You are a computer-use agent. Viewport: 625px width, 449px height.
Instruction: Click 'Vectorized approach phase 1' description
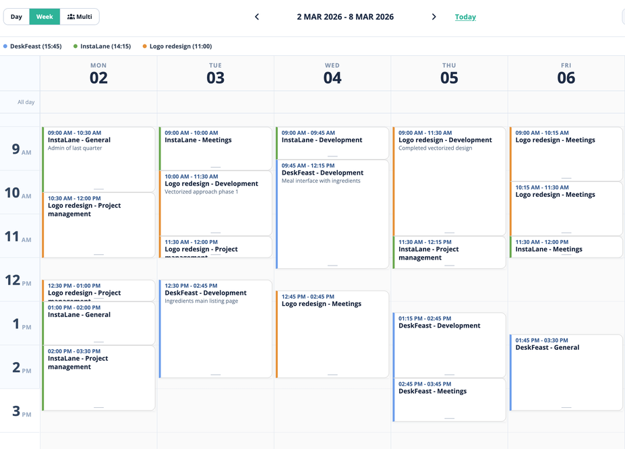click(x=202, y=191)
